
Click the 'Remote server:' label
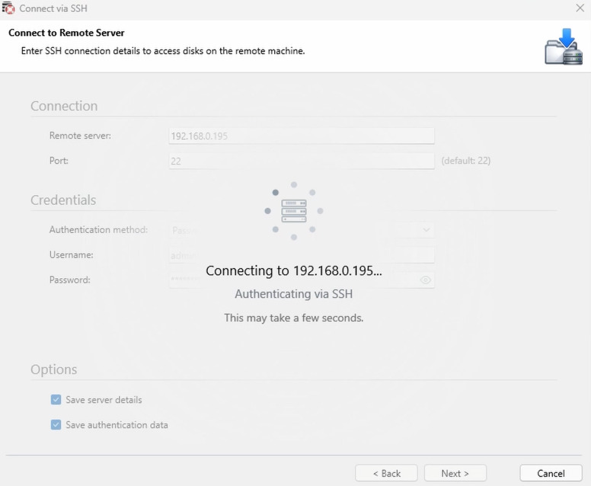[x=80, y=136]
